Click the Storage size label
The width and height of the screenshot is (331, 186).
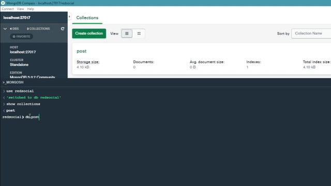pyautogui.click(x=88, y=62)
